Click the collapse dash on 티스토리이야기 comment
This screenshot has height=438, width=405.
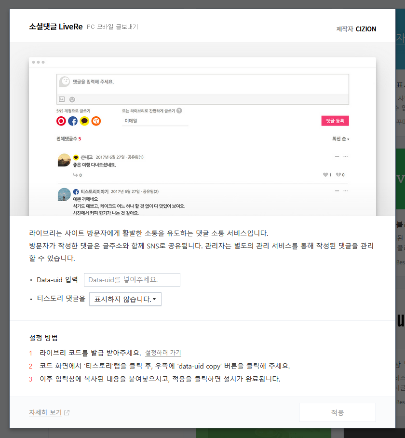point(337,191)
